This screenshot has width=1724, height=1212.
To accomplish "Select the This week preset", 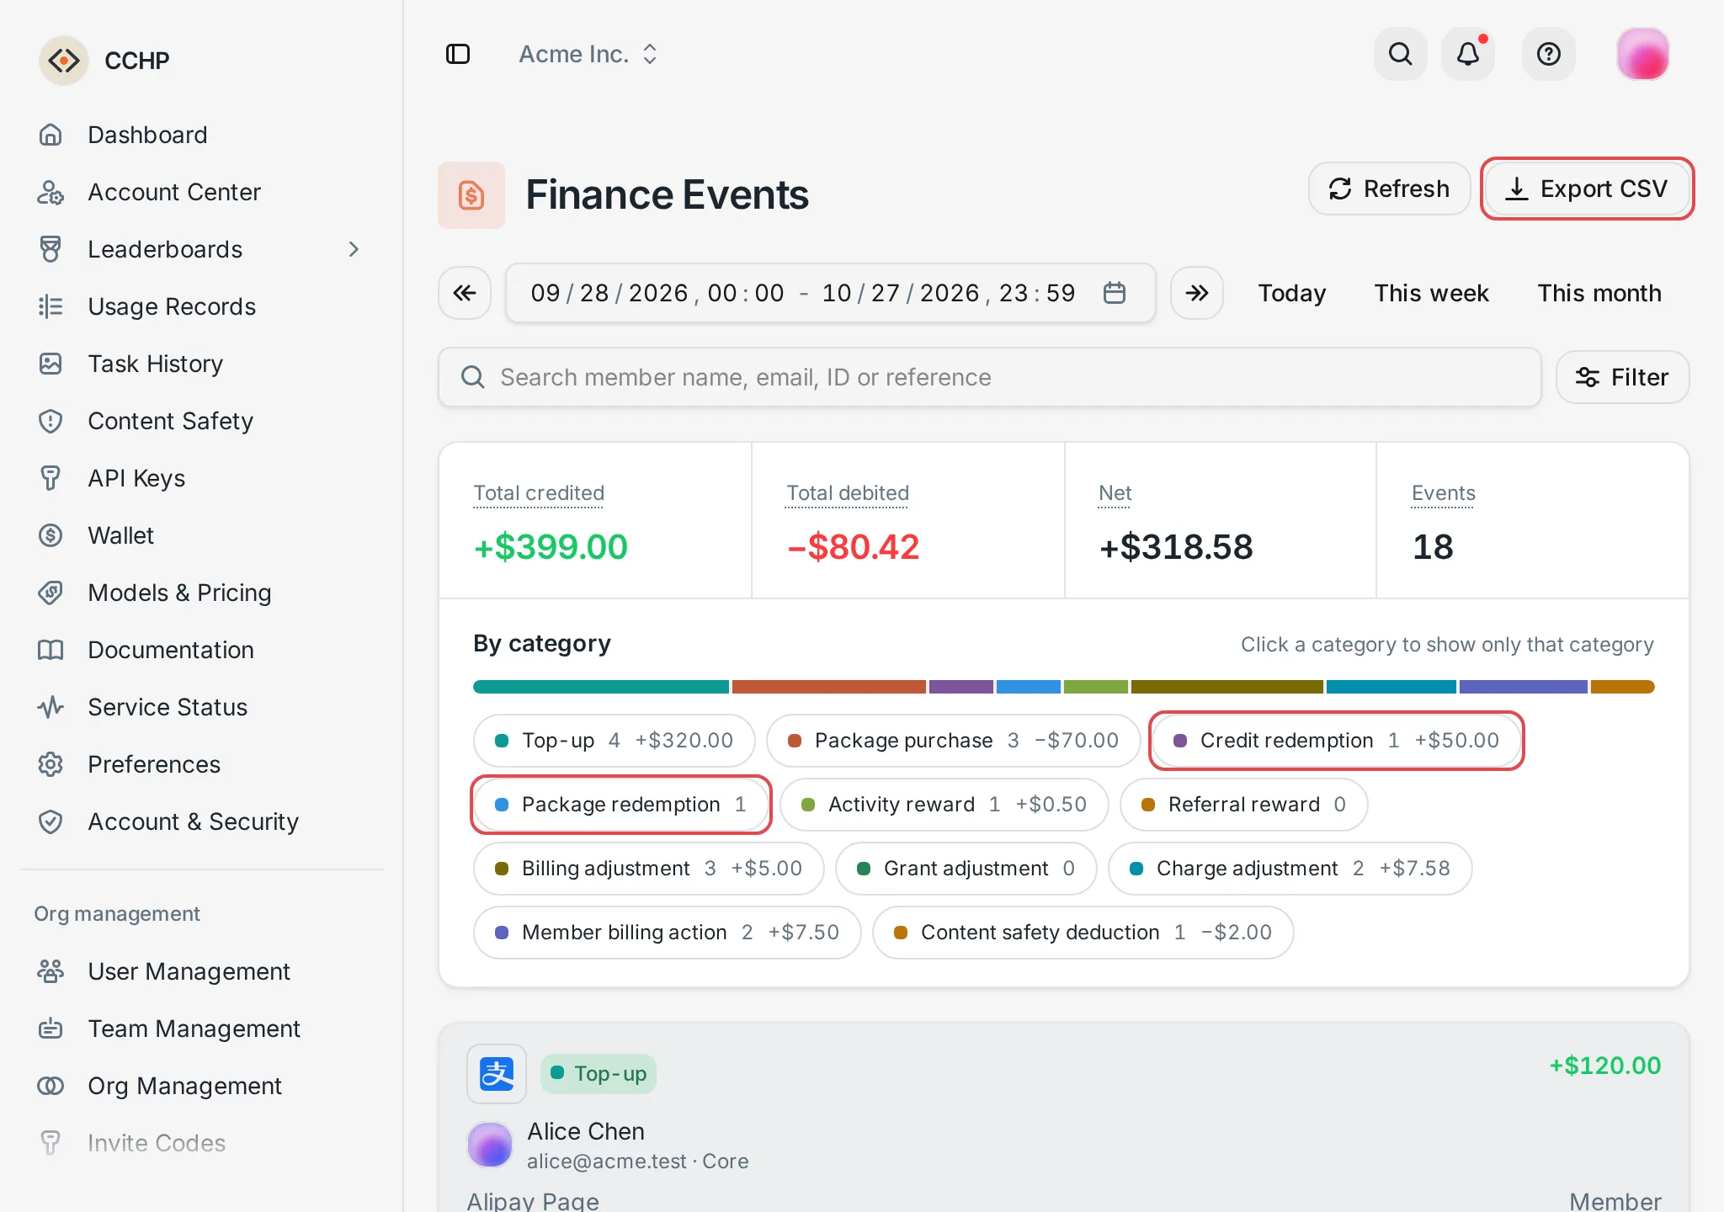I will pyautogui.click(x=1432, y=293).
